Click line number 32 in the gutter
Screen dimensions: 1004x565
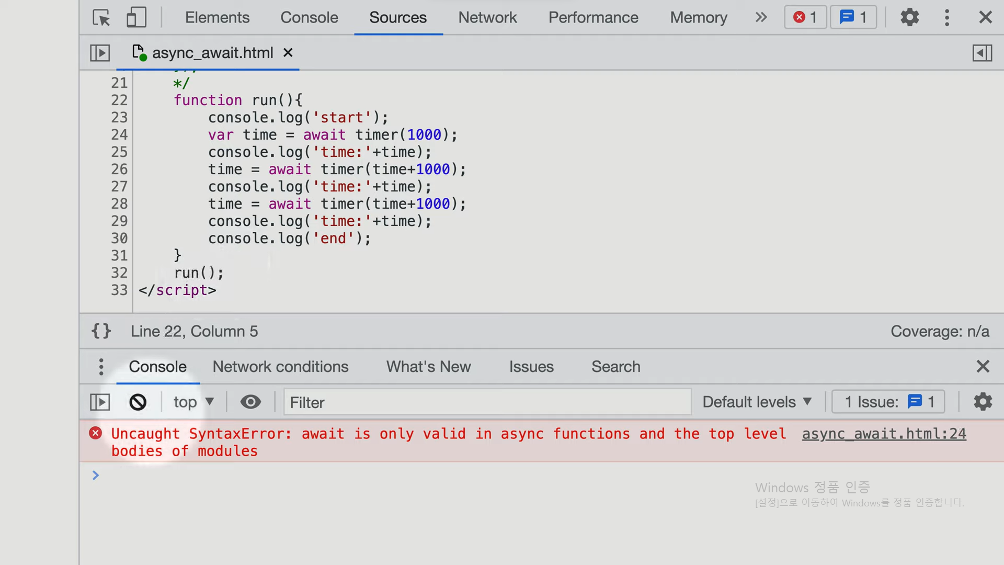tap(119, 273)
